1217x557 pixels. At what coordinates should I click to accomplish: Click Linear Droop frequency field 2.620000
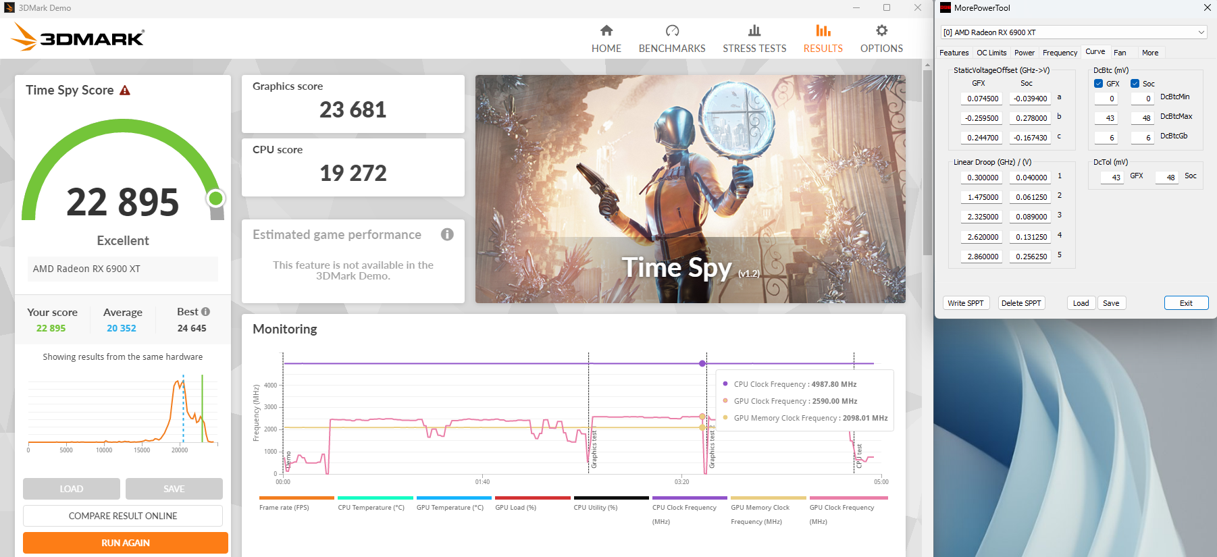tap(981, 237)
